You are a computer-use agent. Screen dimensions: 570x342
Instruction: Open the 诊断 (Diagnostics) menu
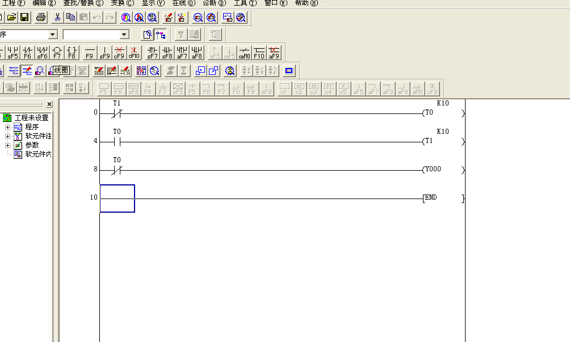[x=213, y=3]
